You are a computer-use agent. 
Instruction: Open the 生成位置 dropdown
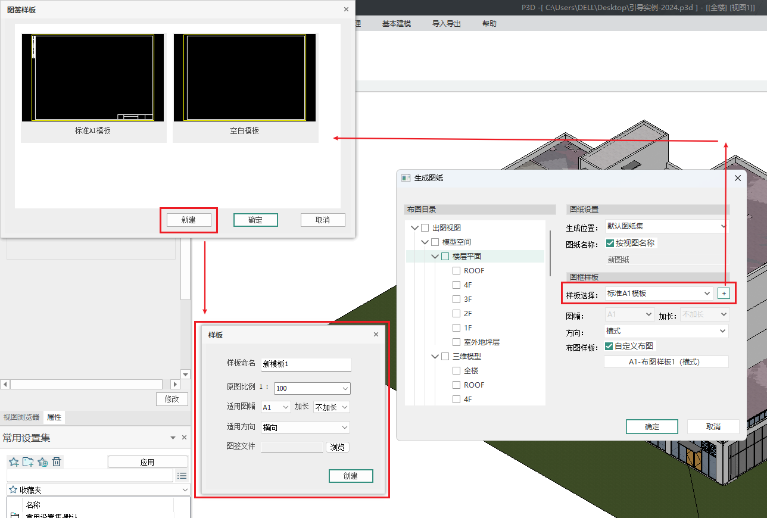[666, 226]
